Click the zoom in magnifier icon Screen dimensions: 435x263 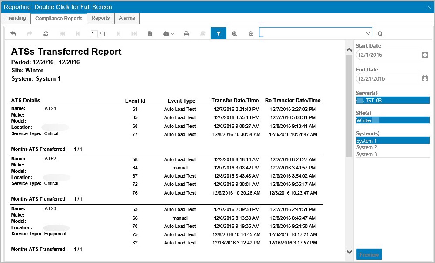click(235, 34)
